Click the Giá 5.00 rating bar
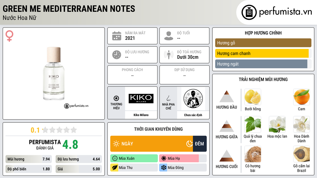Screen dimensions: 317x178 pos(79,169)
